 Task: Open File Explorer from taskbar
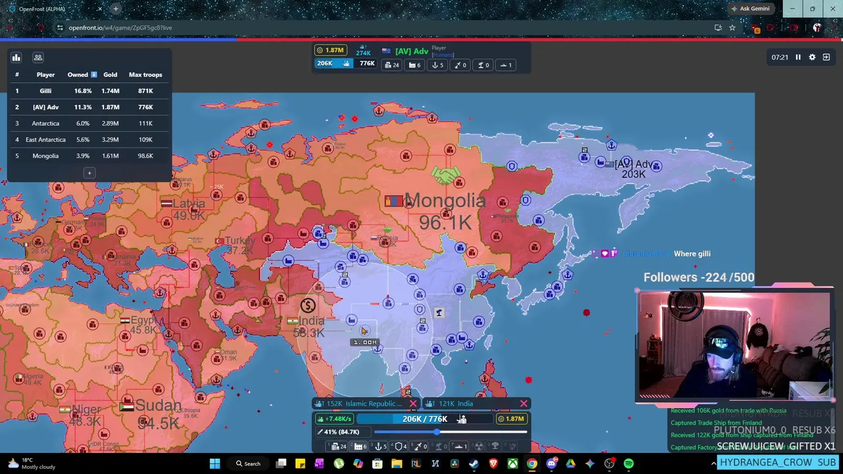coord(396,463)
